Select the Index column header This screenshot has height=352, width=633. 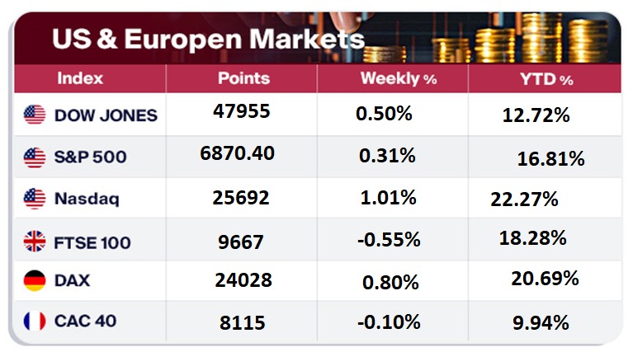[x=80, y=79]
